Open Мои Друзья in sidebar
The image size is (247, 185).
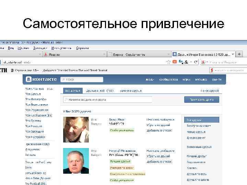(x=33, y=94)
